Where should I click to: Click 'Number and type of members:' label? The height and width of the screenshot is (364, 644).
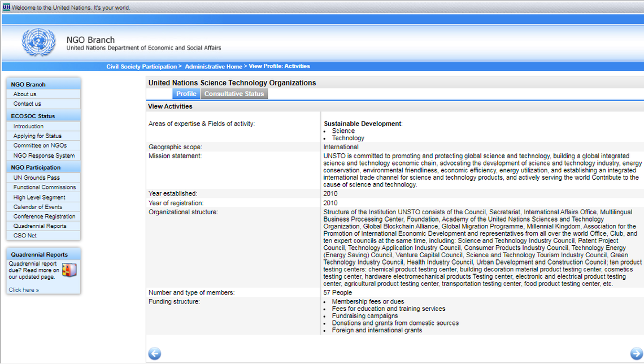coord(192,293)
